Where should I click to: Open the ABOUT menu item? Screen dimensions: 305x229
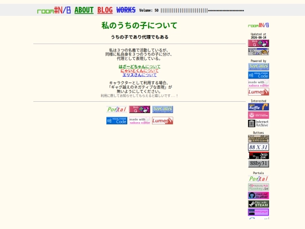pos(84,10)
